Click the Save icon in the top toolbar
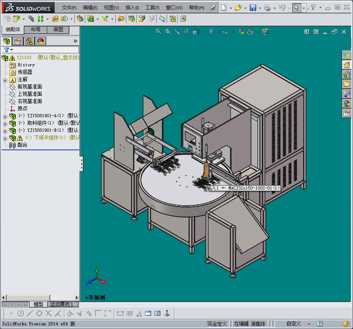 coord(253,8)
